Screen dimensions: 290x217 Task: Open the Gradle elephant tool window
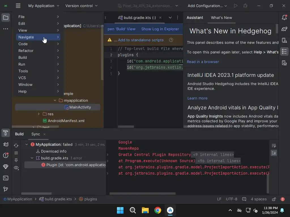click(x=284, y=29)
